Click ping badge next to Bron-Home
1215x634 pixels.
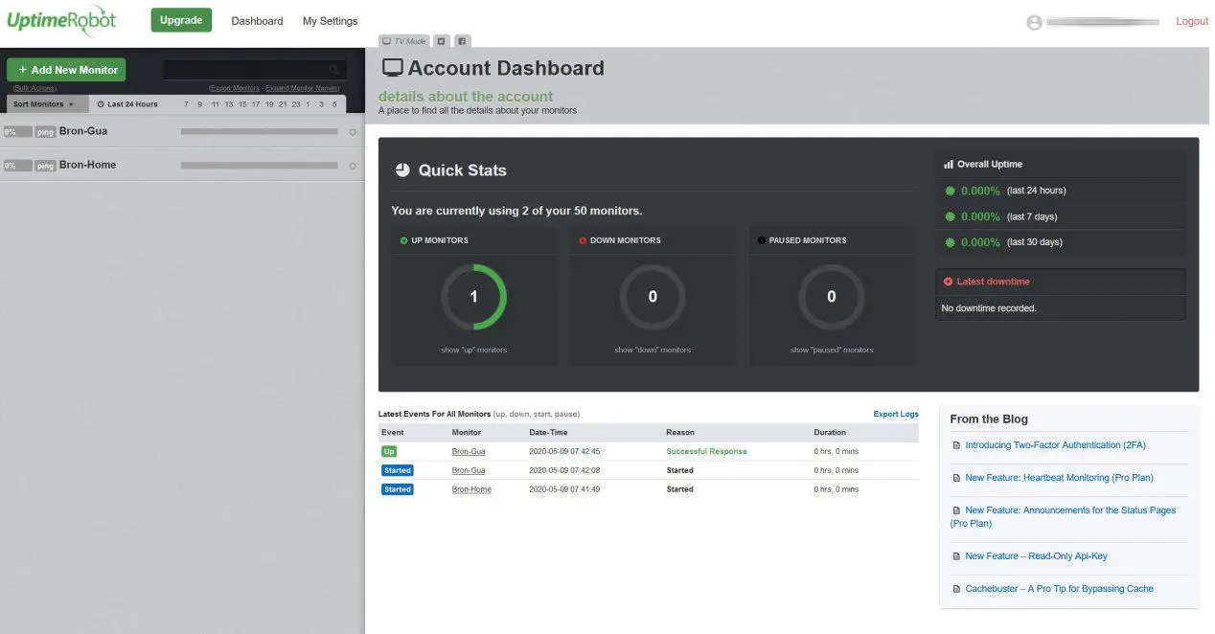pos(45,166)
